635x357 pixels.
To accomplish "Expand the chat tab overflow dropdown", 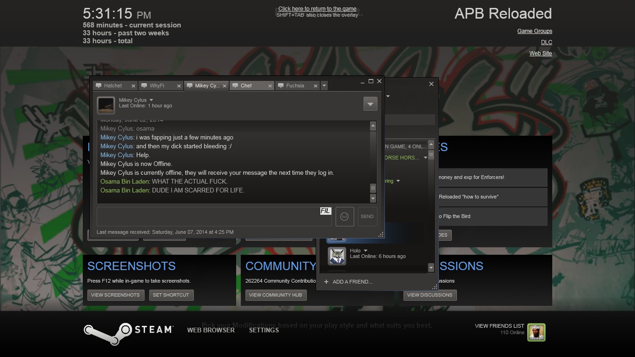I will point(324,86).
